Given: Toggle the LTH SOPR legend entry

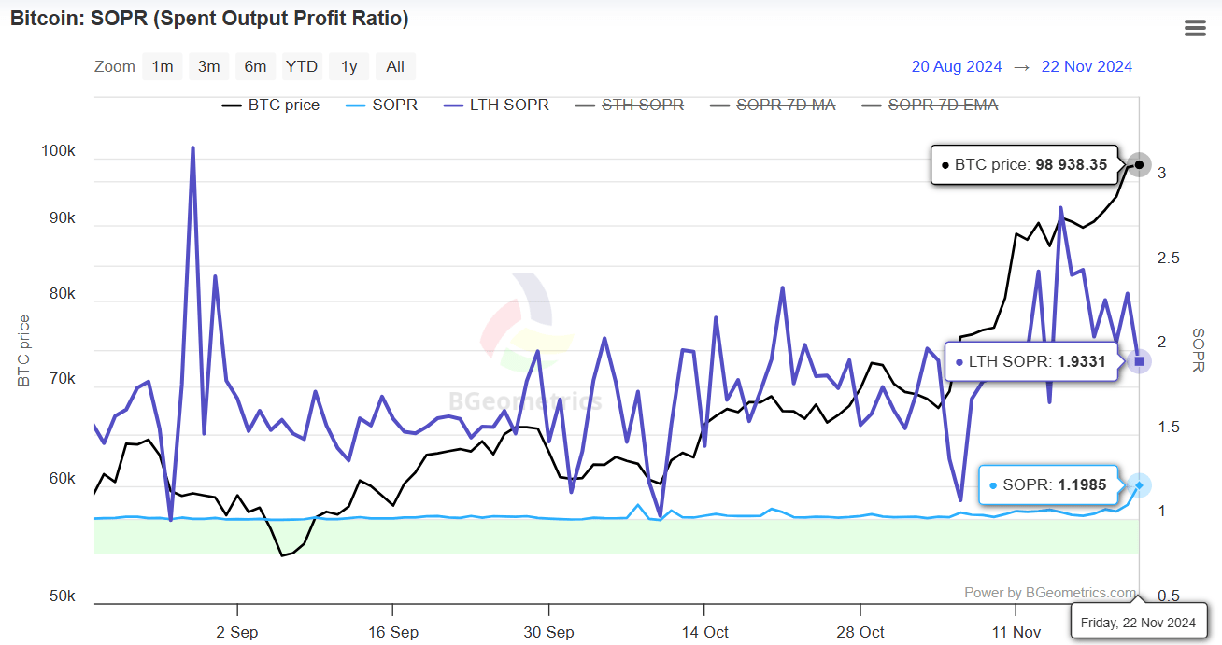Looking at the screenshot, I should [x=495, y=105].
